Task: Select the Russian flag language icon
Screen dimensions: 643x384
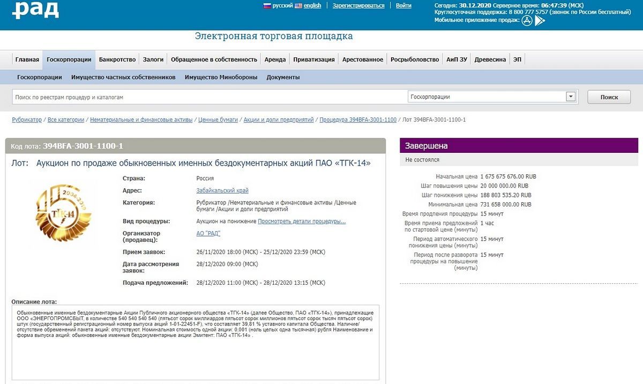Action: point(267,5)
